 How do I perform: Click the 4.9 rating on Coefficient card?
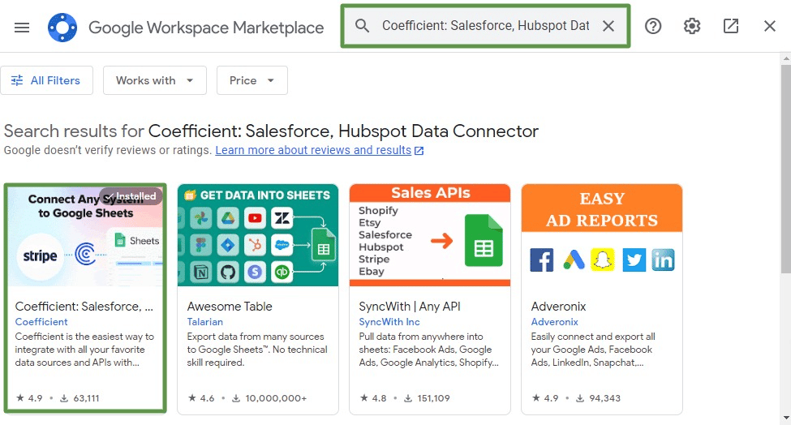coord(30,398)
